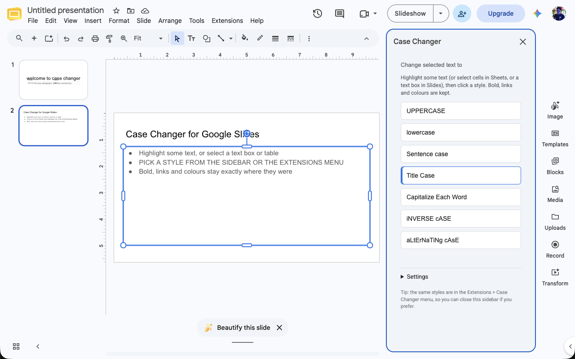Apply aLtErNaTiNg cAsE style
575x359 pixels.
461,240
